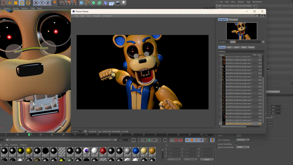This screenshot has height=165, width=293.
Task: Switch to the Filter tab in Picture Viewer
Action: [x=244, y=47]
